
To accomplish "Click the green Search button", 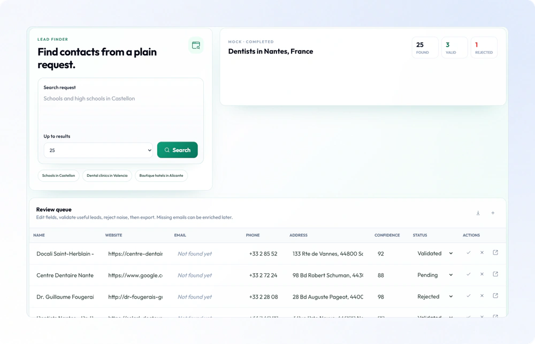I will (178, 150).
